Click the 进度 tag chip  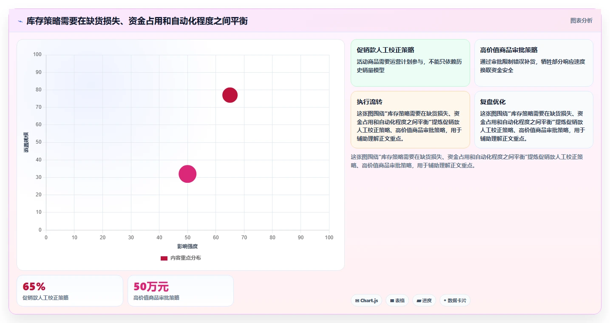[x=424, y=300]
